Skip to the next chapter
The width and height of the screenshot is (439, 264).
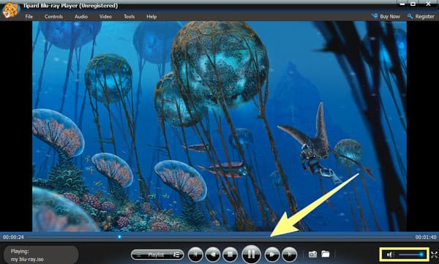289,254
